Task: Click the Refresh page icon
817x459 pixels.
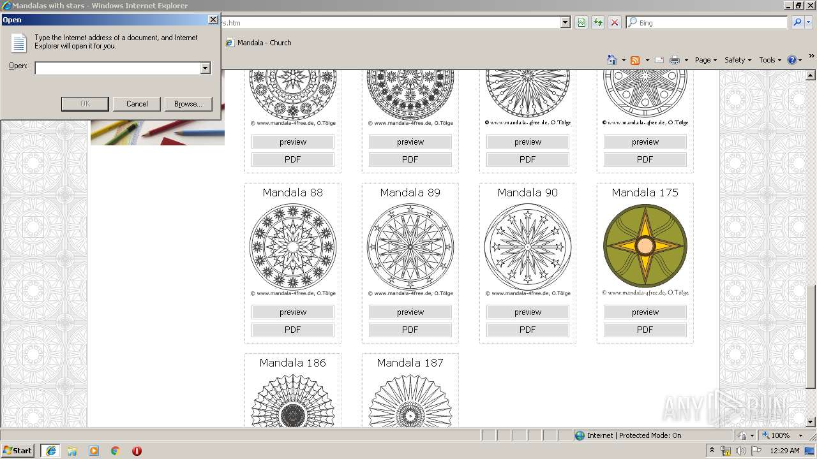Action: coord(598,22)
